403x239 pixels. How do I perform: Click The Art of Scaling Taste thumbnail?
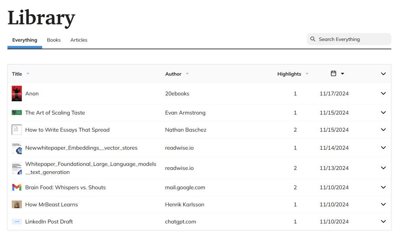tap(17, 113)
